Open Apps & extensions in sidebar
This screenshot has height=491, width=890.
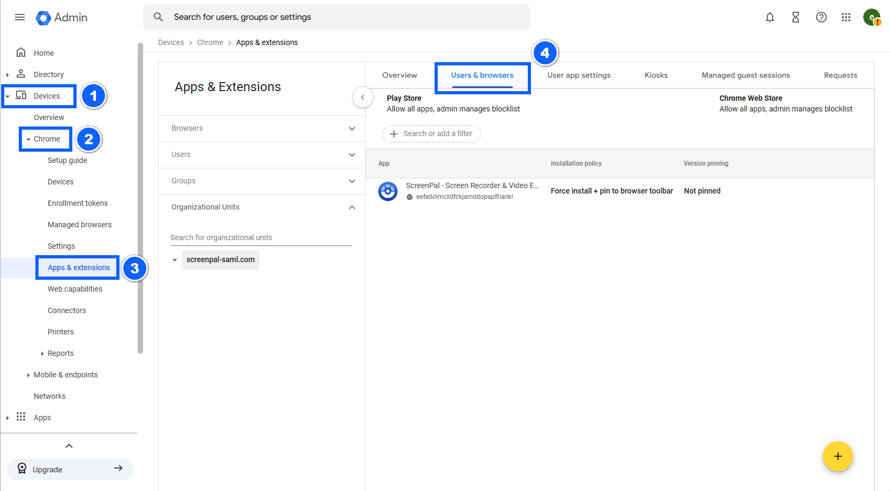[x=79, y=267]
